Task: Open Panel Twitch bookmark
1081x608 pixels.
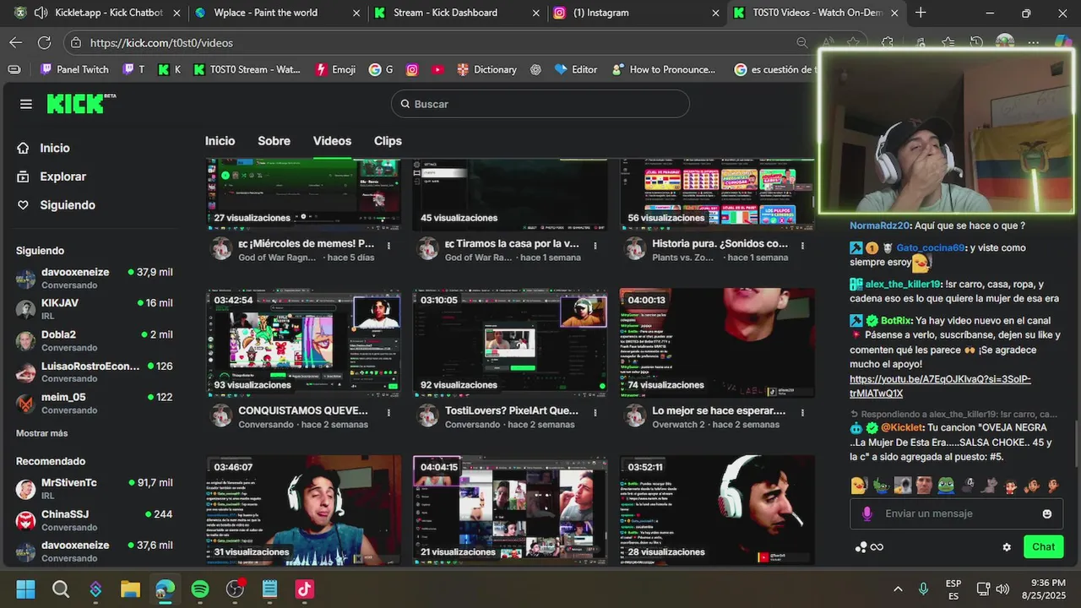Action: 74,69
